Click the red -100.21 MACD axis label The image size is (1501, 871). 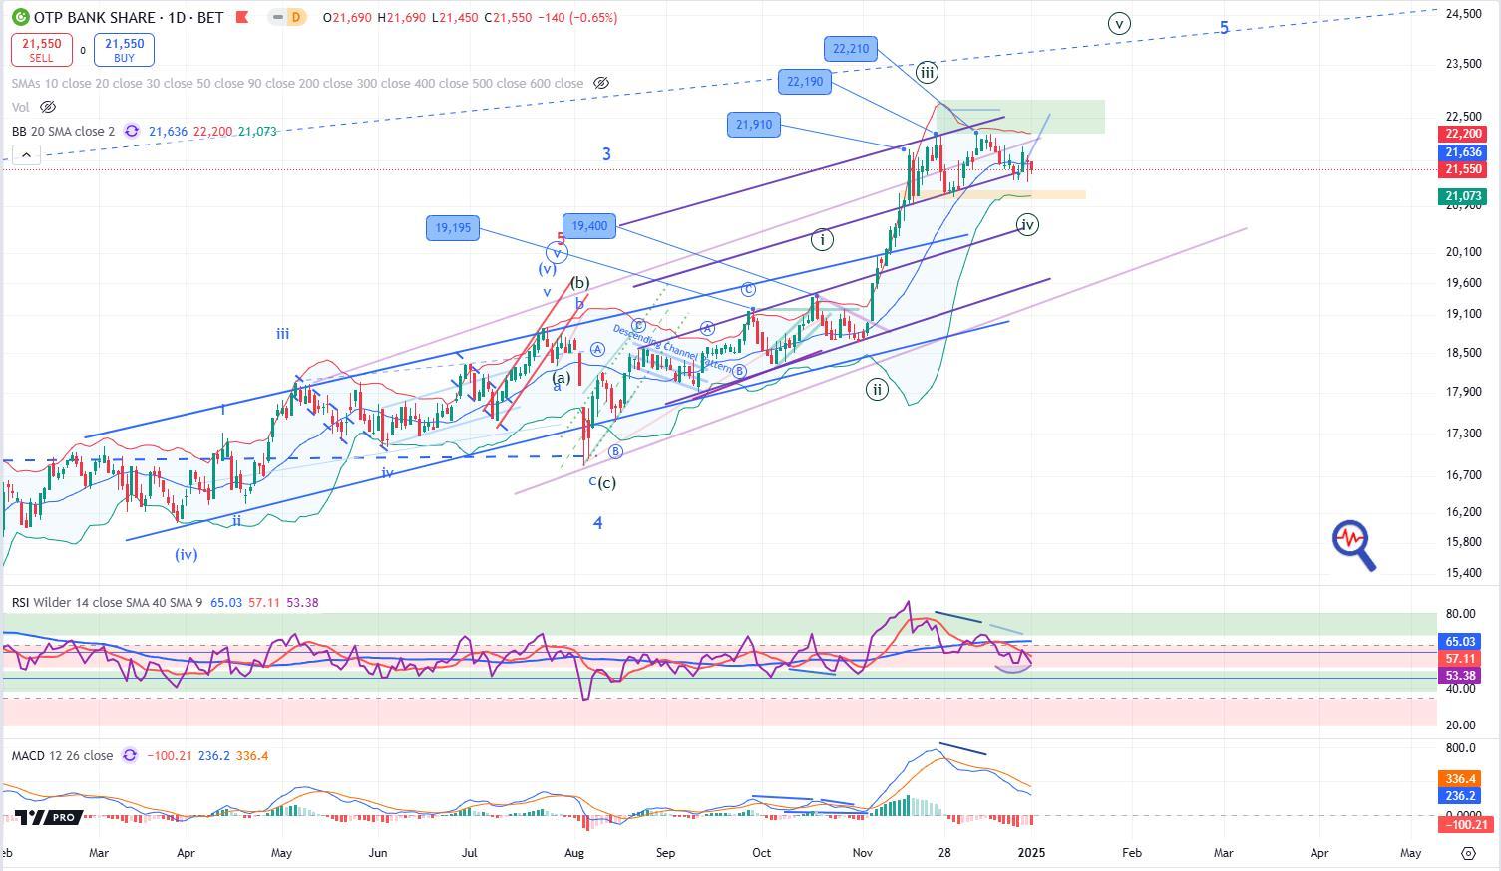point(1464,824)
